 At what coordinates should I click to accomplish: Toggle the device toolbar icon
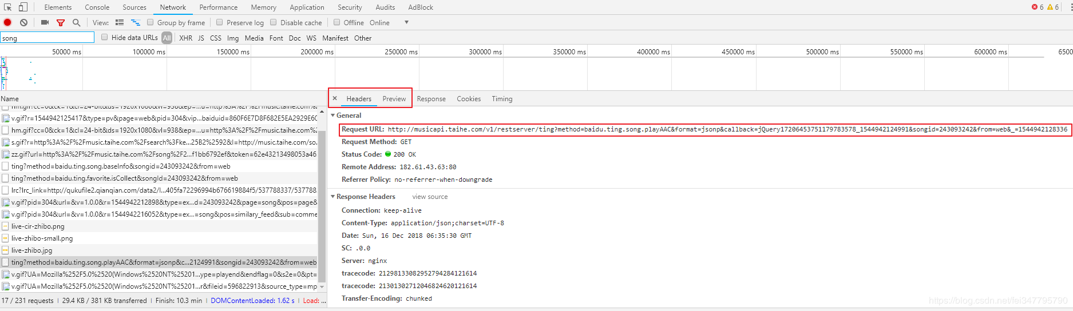(x=23, y=7)
